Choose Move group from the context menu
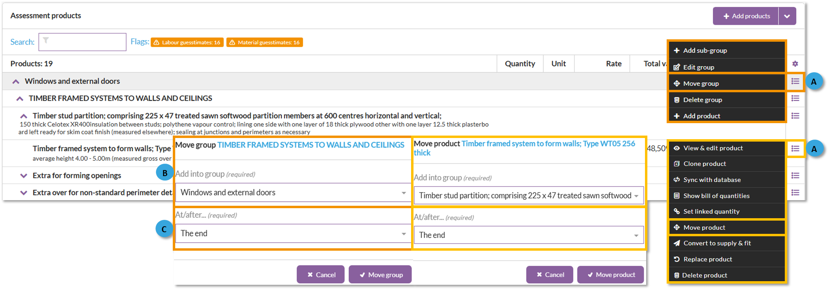 (x=701, y=83)
